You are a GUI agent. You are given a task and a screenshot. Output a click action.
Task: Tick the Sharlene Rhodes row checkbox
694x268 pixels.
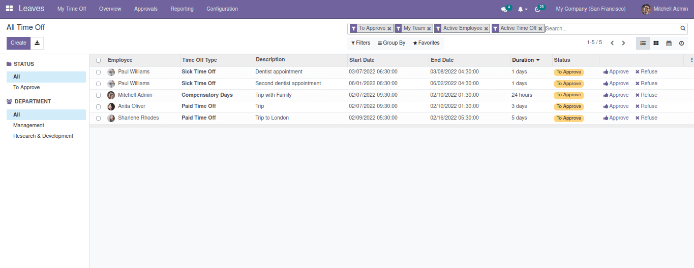tap(98, 118)
